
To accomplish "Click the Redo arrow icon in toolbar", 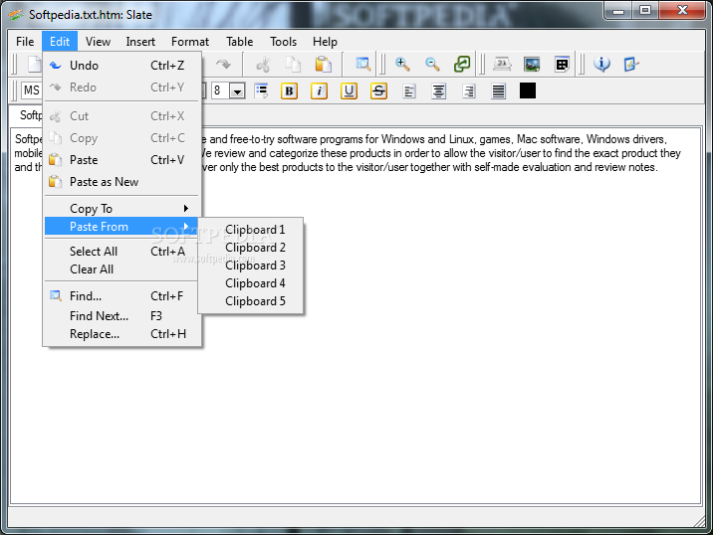I will tap(223, 65).
